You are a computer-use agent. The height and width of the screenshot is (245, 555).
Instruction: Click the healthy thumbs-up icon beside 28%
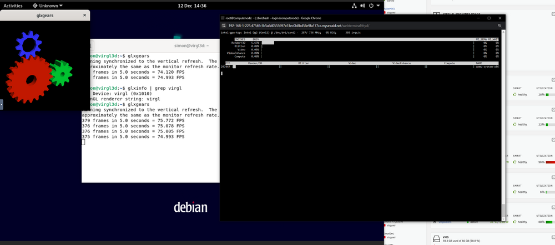[515, 95]
